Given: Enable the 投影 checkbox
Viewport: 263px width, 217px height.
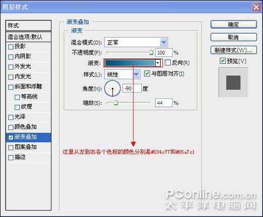Looking at the screenshot, I should tap(11, 47).
